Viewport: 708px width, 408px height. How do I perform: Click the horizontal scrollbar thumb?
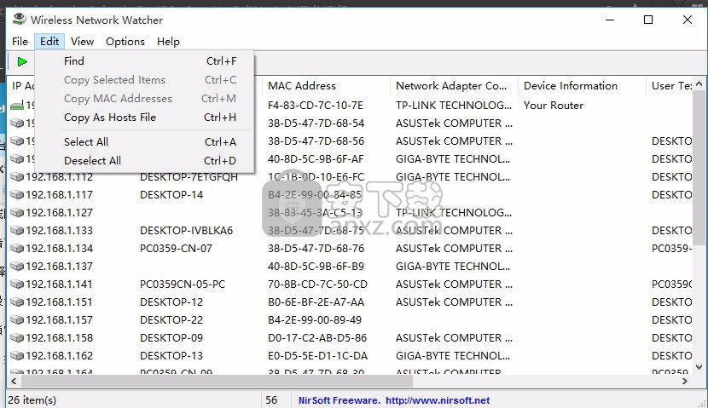click(x=217, y=382)
